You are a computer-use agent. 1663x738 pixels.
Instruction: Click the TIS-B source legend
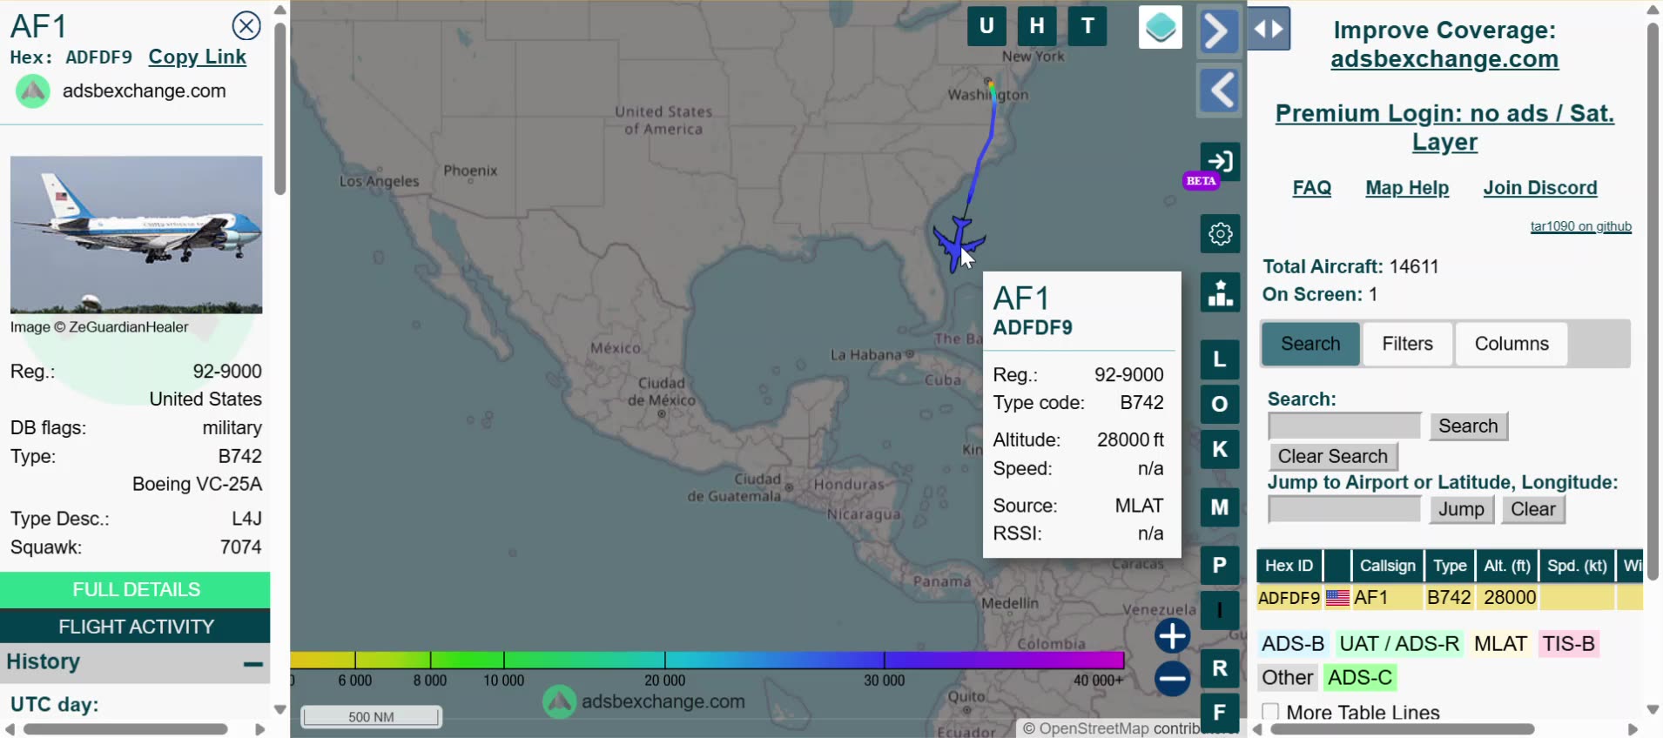click(x=1569, y=644)
